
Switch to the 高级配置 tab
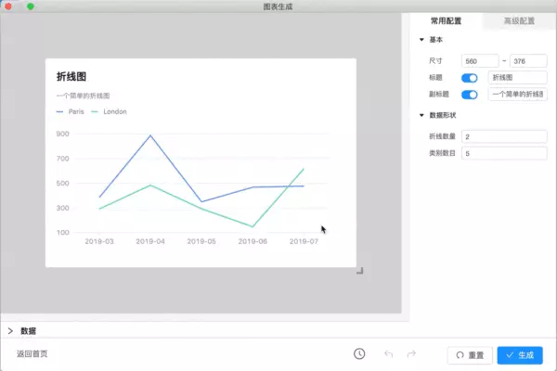click(519, 21)
